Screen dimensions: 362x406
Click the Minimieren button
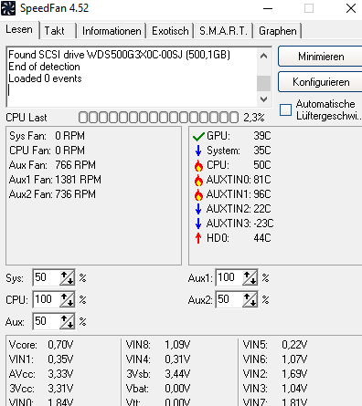click(x=321, y=57)
